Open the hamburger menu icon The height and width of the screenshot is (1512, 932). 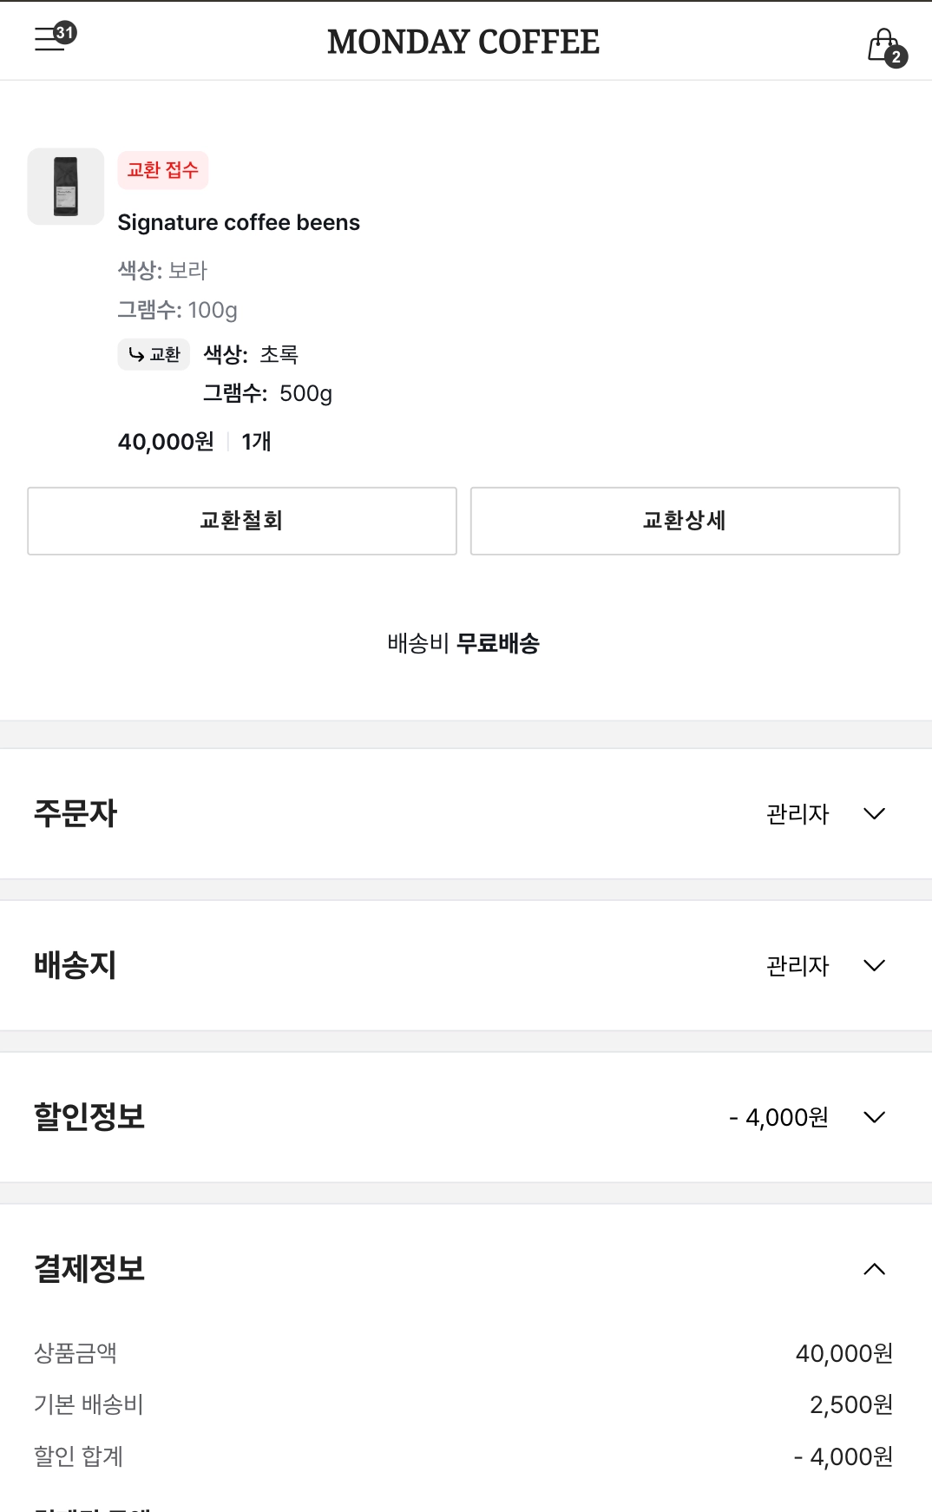(x=49, y=41)
